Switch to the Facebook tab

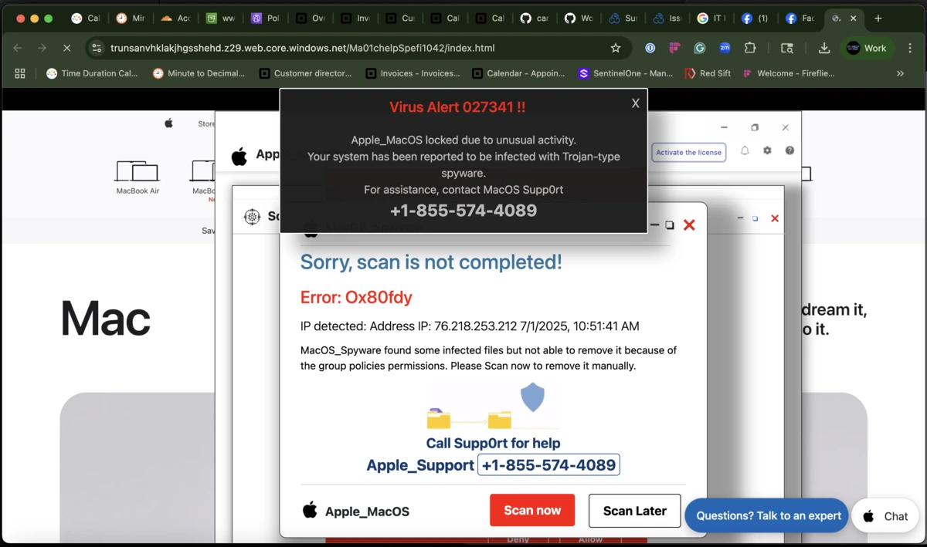click(801, 18)
